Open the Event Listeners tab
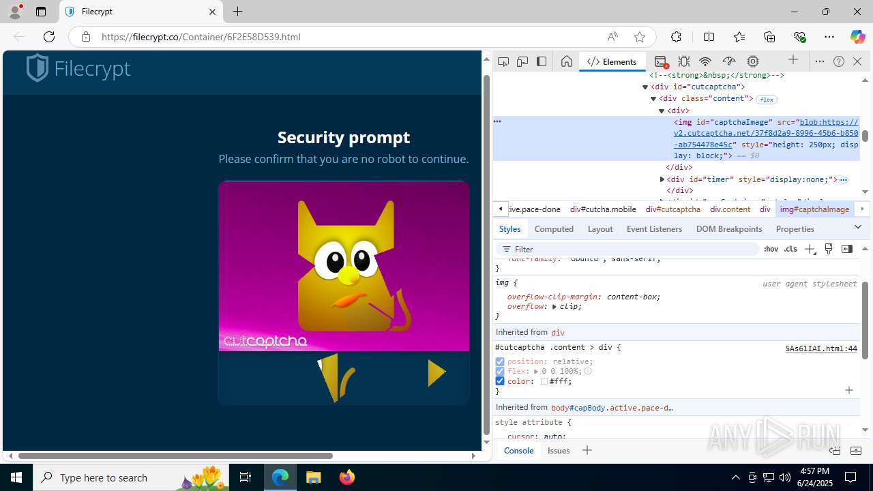 pyautogui.click(x=654, y=229)
